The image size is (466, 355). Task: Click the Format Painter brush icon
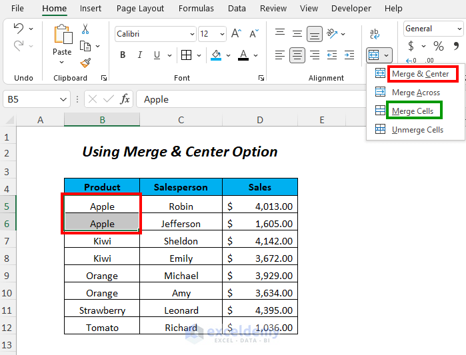click(x=85, y=63)
